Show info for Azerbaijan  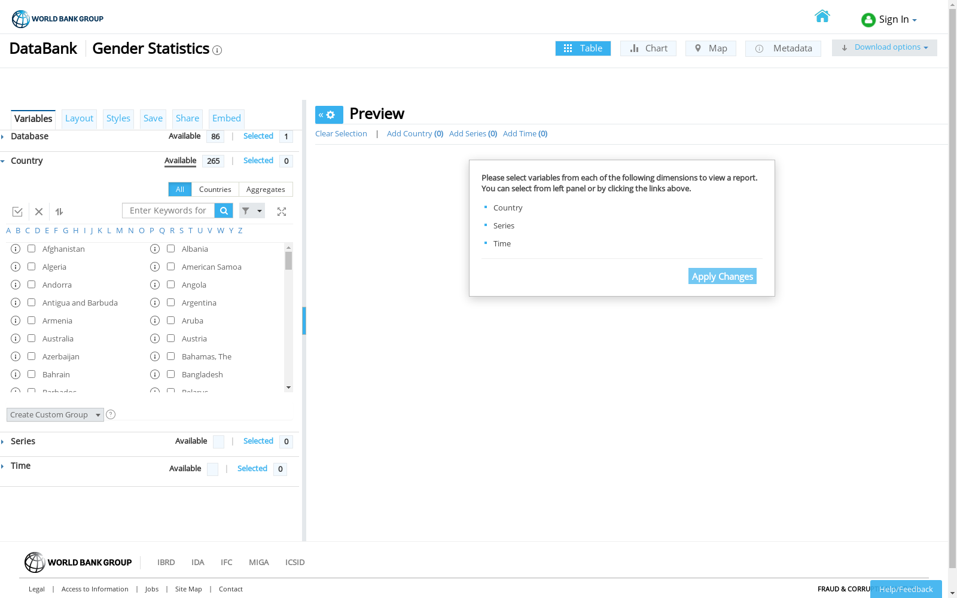pos(16,356)
